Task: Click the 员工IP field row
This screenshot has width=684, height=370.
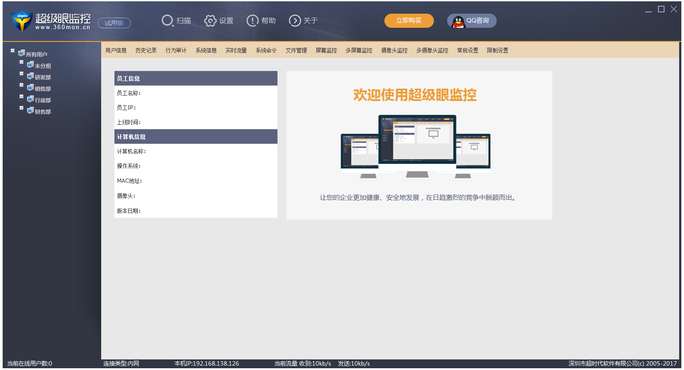Action: tap(196, 108)
